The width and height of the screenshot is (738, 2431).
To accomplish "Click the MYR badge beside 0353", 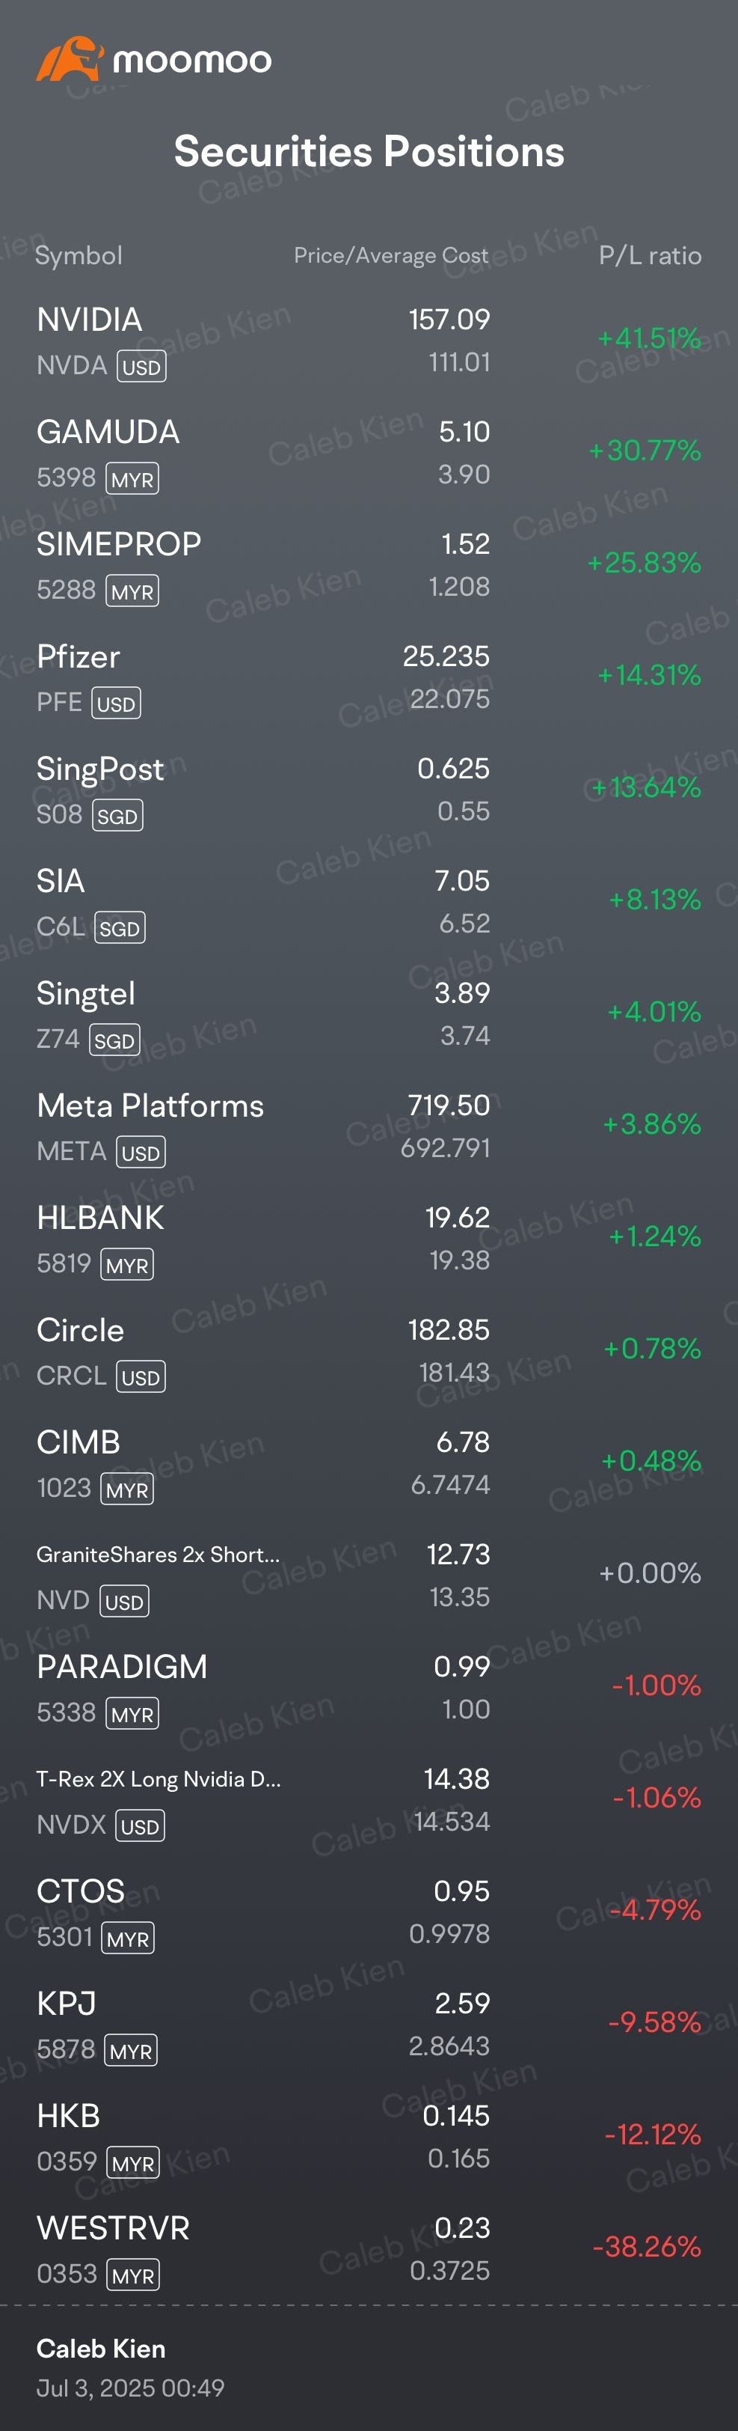I will (133, 2275).
